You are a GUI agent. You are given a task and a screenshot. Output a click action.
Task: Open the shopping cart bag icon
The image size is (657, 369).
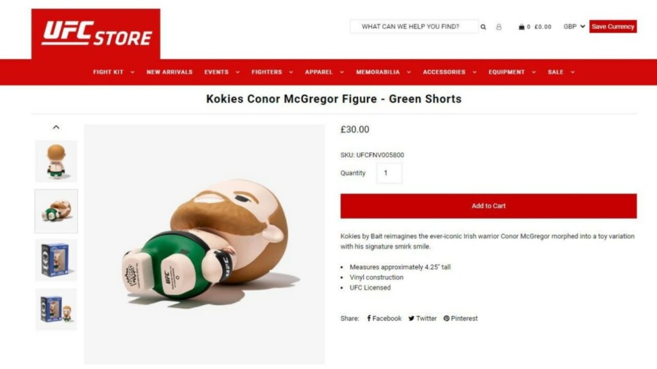pyautogui.click(x=521, y=27)
